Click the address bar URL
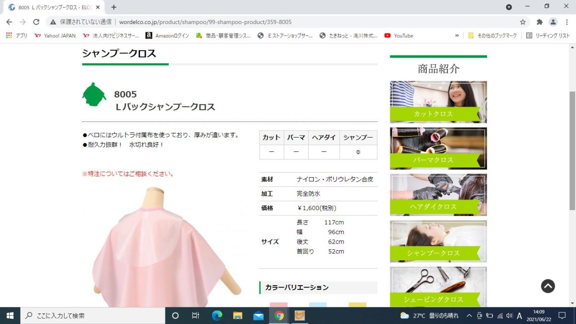This screenshot has width=576, height=324. [x=205, y=22]
